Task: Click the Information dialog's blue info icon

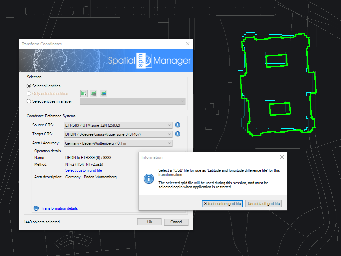Action: click(x=149, y=179)
